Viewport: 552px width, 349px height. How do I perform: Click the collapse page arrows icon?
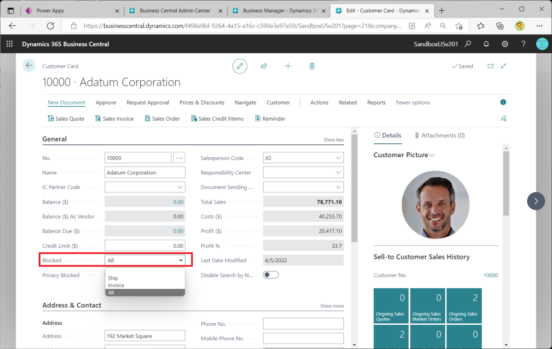click(x=504, y=66)
